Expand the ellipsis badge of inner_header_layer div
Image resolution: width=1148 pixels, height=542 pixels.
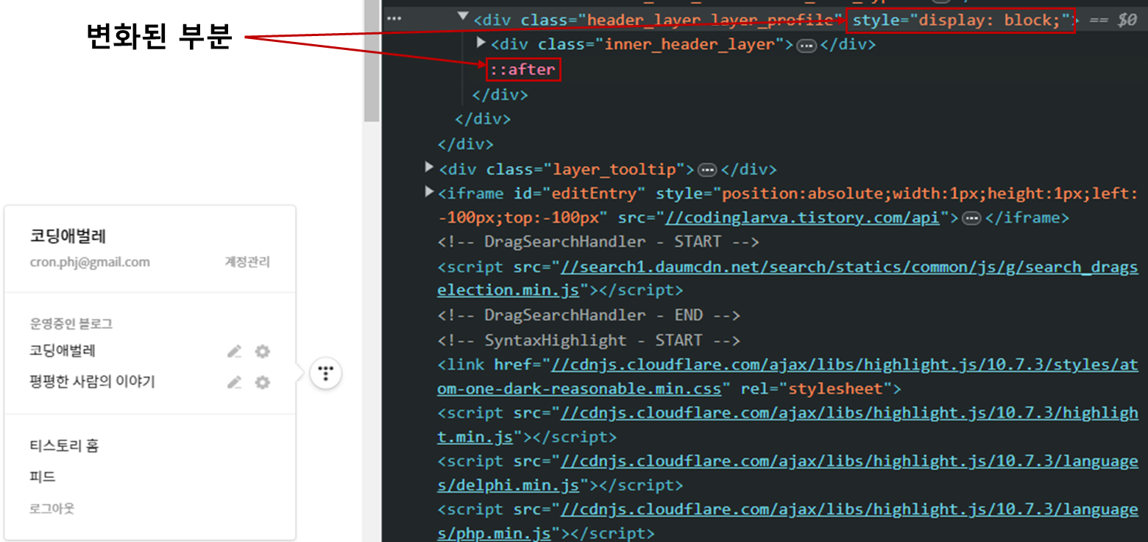pos(807,45)
